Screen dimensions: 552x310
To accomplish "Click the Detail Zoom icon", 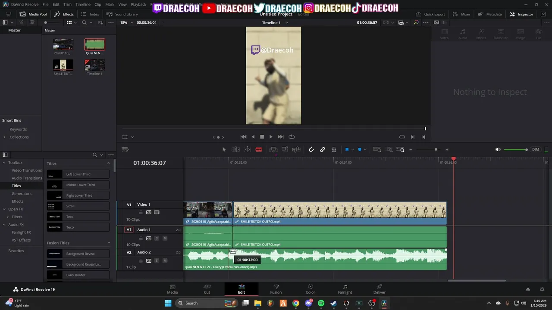I will tap(390, 149).
